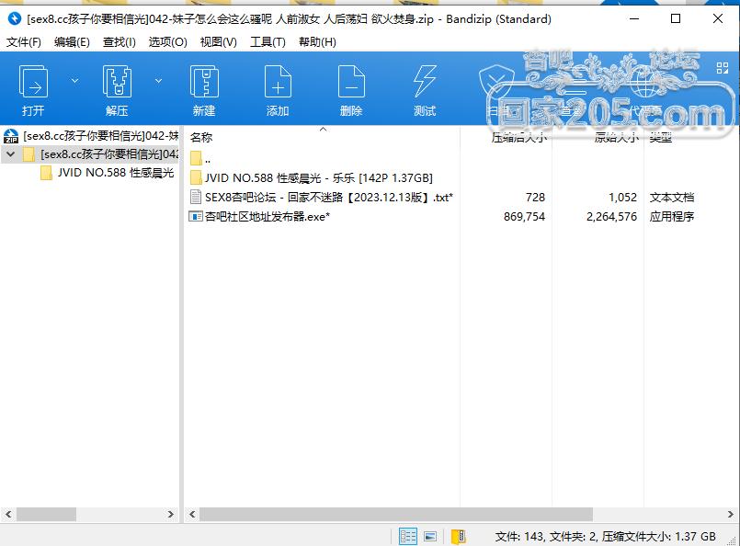Open the dropdown arrow beside 解压
The height and width of the screenshot is (546, 740).
(158, 81)
